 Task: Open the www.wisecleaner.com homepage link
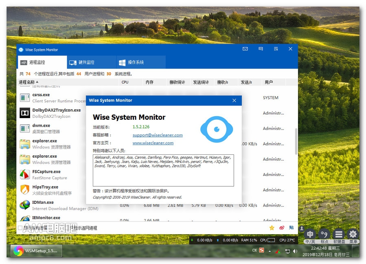pos(153,143)
